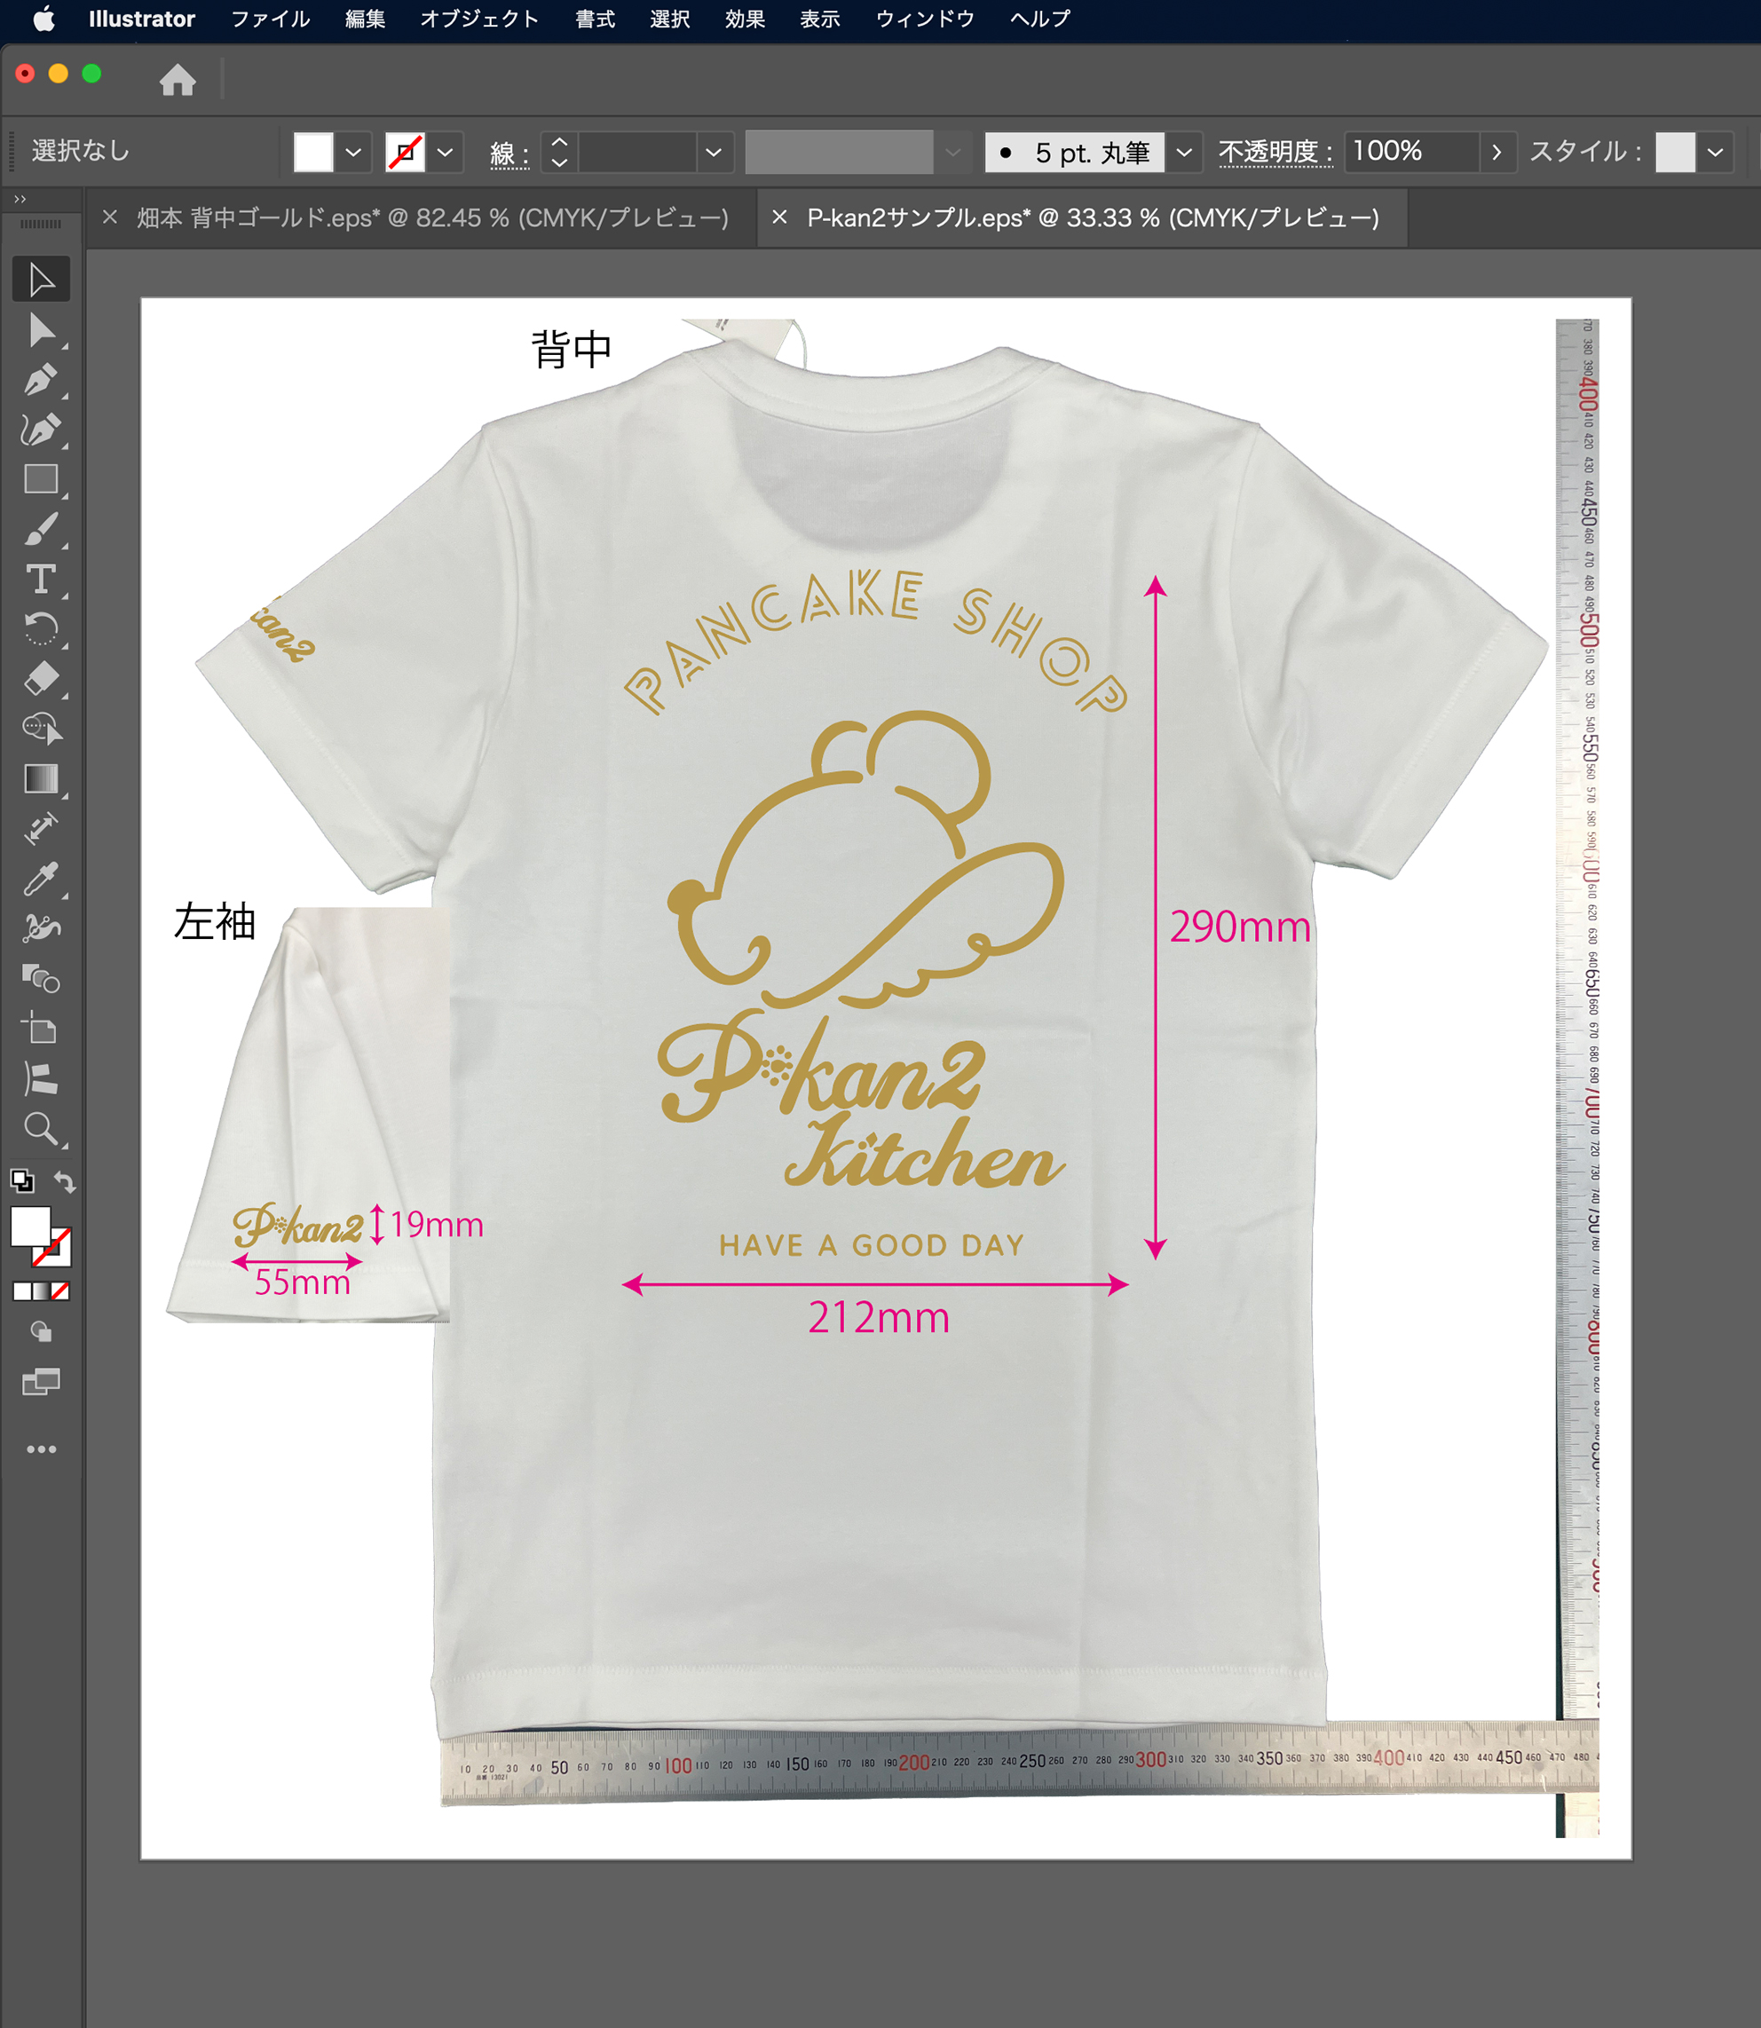Open the stroke weight dropdown
Screen dimensions: 1761x2028
tap(715, 153)
